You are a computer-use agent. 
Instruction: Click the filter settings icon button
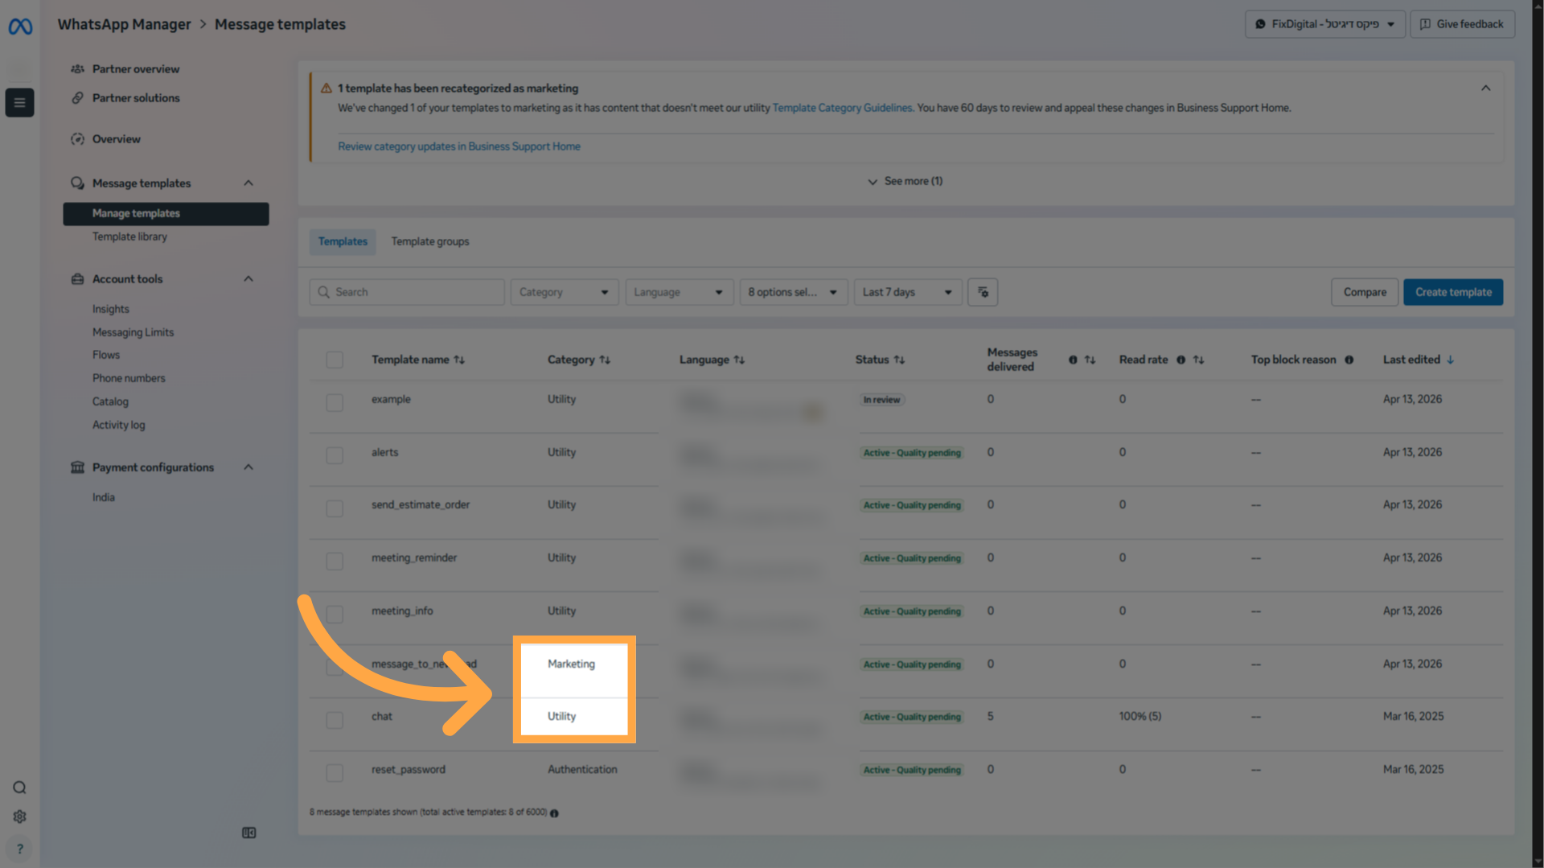[983, 292]
